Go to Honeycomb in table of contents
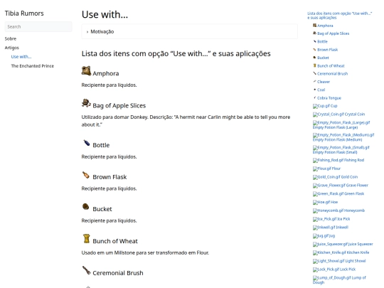Image resolution: width=384 pixels, height=288 pixels. click(338, 210)
